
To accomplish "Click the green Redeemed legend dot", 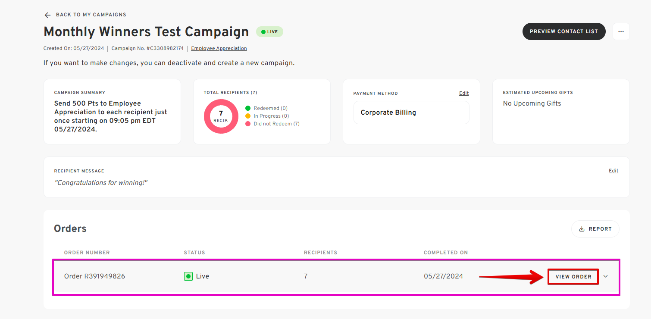I will click(248, 108).
